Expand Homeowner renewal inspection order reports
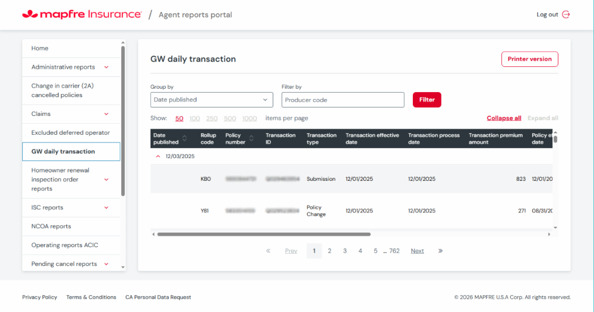 106,180
